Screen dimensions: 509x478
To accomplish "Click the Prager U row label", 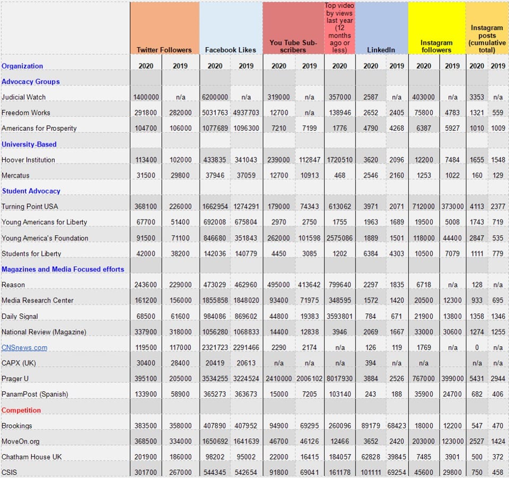I will [15, 378].
